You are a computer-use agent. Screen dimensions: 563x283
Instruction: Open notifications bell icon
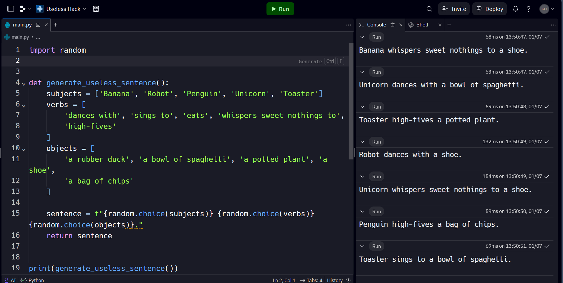(516, 9)
